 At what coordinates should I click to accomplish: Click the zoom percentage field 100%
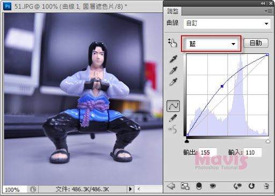(x=15, y=190)
